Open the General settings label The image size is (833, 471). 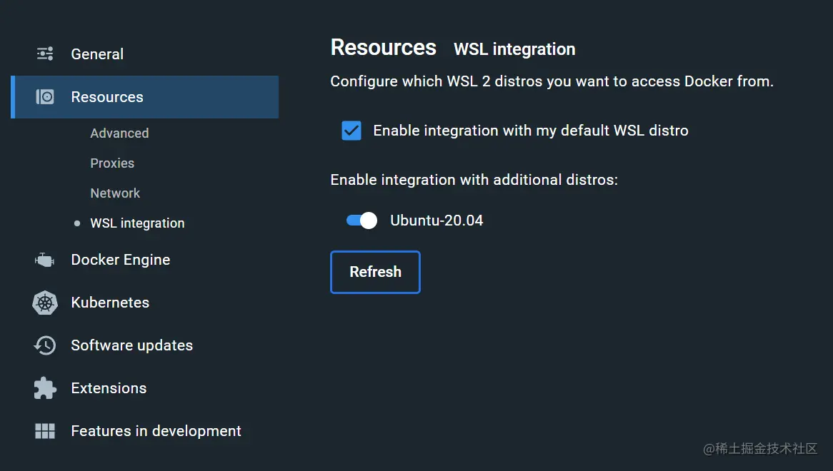point(97,54)
